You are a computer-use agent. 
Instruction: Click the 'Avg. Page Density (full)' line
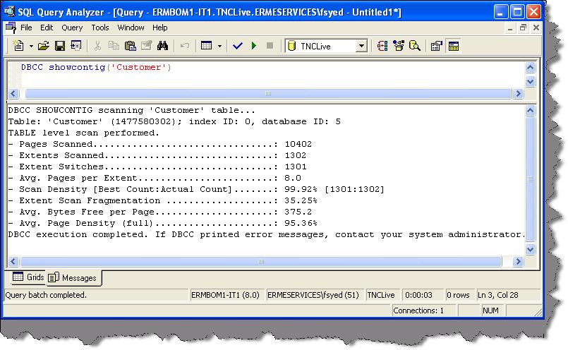coord(163,223)
